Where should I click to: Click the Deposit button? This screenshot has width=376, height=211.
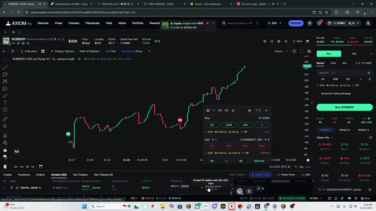point(296,23)
